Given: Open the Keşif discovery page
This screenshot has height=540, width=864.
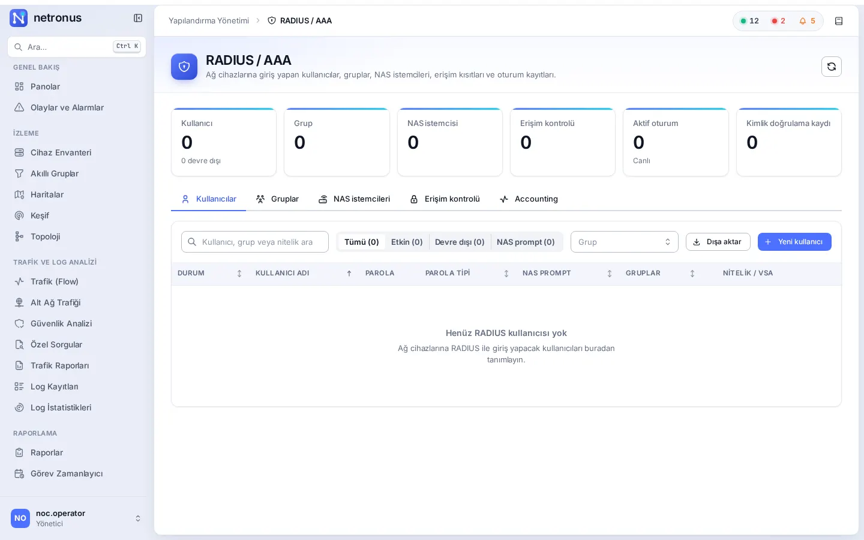Looking at the screenshot, I should pyautogui.click(x=77, y=215).
